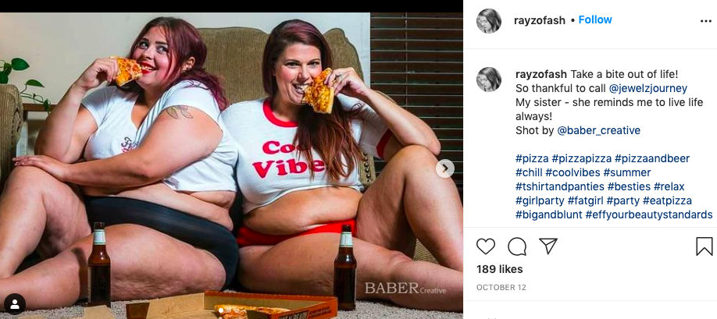The height and width of the screenshot is (319, 717).
Task: Open rayzofash profile picture in header
Action: tap(489, 21)
